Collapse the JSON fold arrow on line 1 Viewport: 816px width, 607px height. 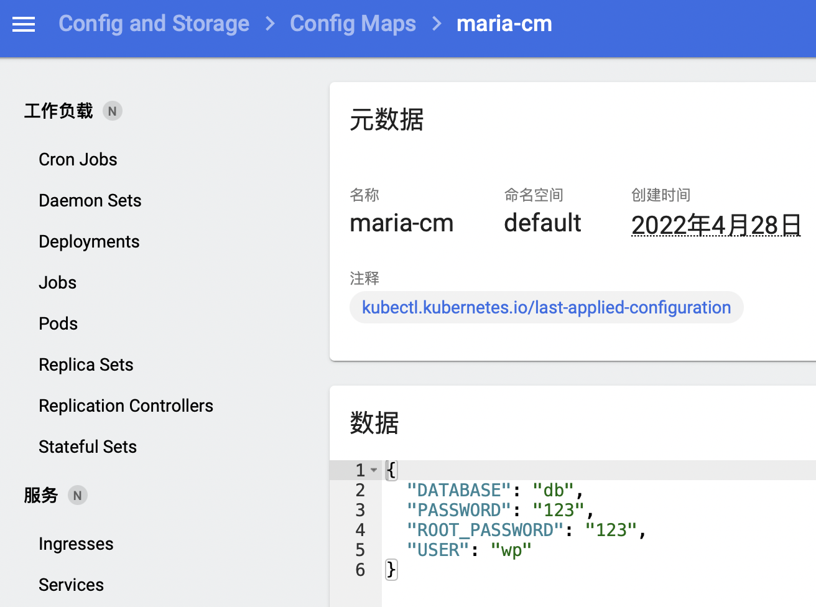[374, 470]
